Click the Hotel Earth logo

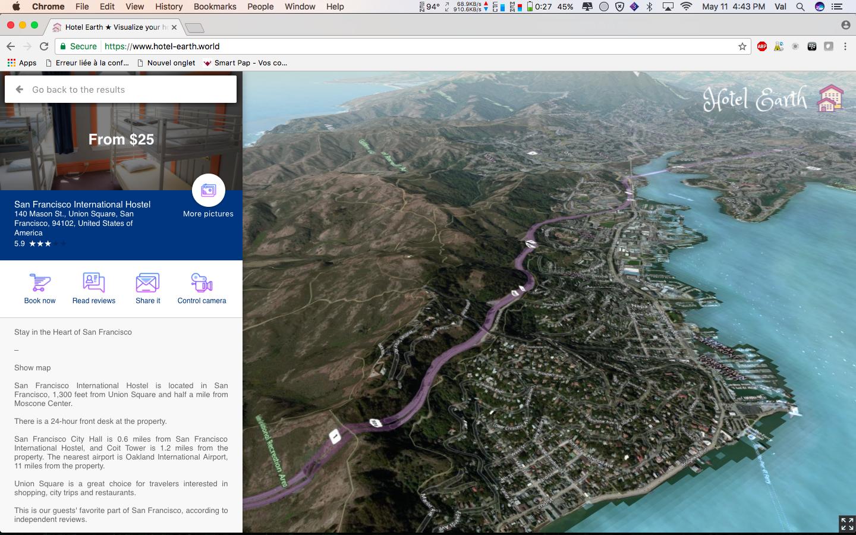click(773, 98)
